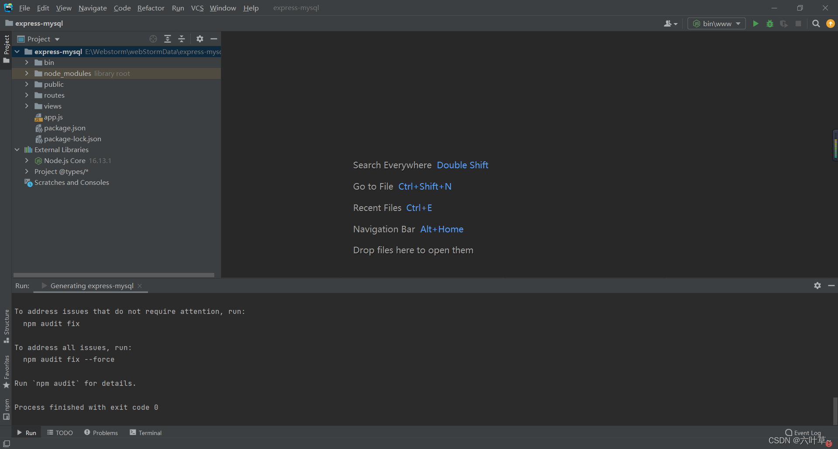Screen dimensions: 838x449
Task: Click the locate/select opened file target icon
Action: pyautogui.click(x=153, y=39)
